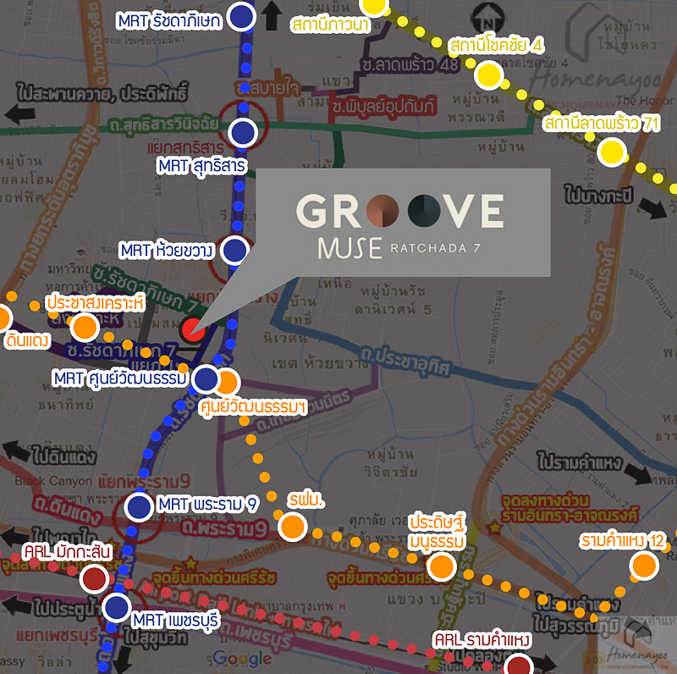Screen dimensions: 677x674
Task: Click the MRT รัชดาภิเษก station marker
Action: (x=243, y=16)
